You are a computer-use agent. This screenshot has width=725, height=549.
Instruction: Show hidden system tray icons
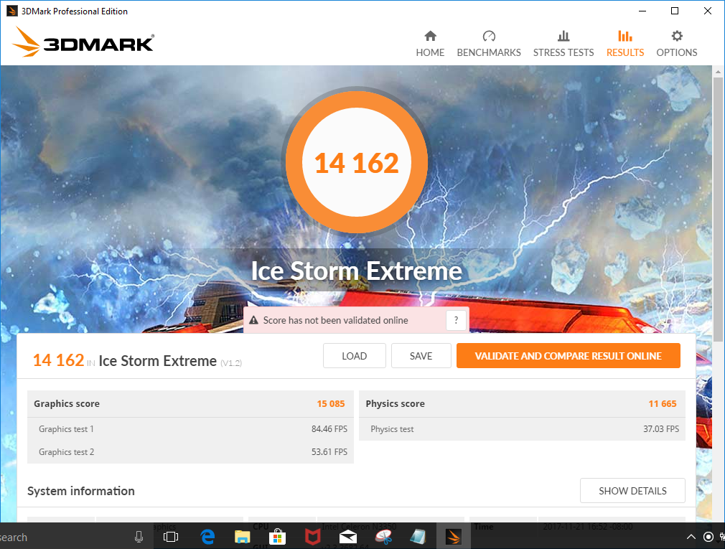tap(691, 537)
